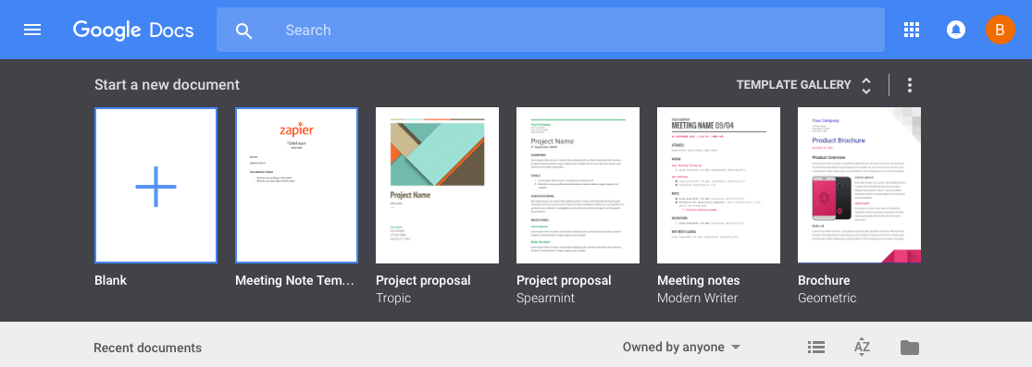Open the Owned by anyone dropdown
Image resolution: width=1032 pixels, height=367 pixels.
pos(682,348)
